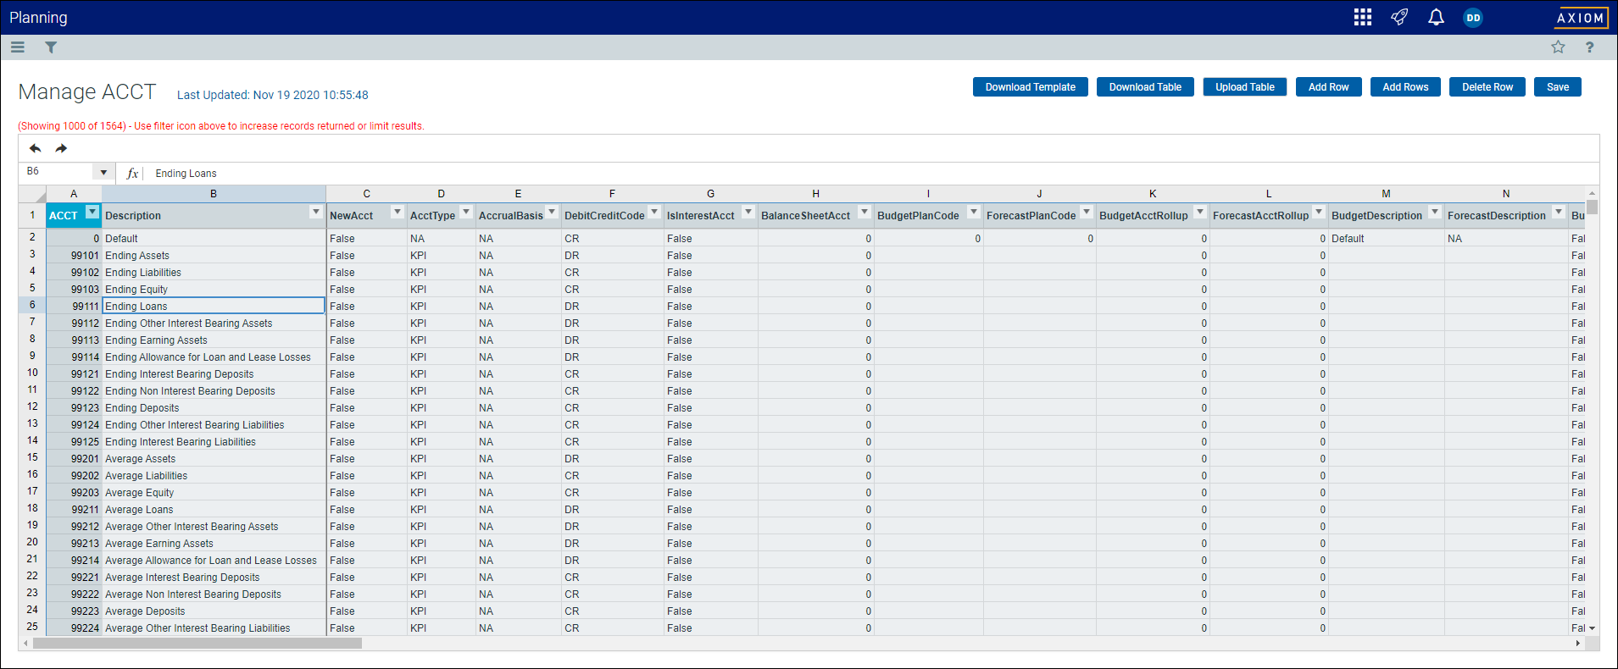
Task: Select 'Average Earning Assets' cell
Action: [x=214, y=543]
